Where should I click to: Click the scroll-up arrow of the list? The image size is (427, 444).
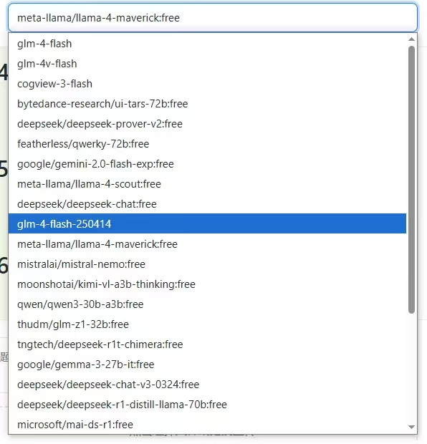tap(411, 39)
